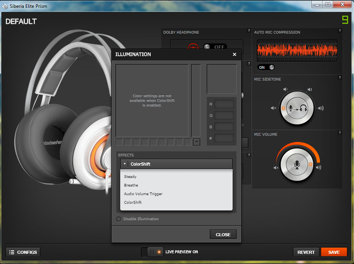The height and width of the screenshot is (264, 354).
Task: Click the Mic Volume loud speaker icon
Action: pos(318,168)
